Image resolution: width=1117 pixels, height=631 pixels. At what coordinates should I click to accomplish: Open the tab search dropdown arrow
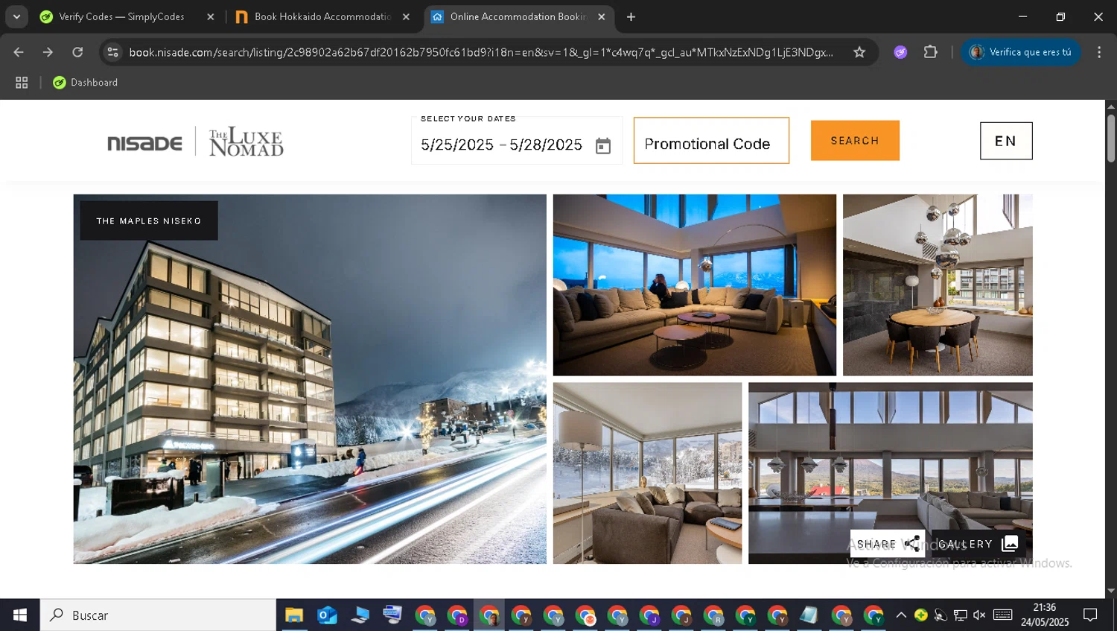pos(16,16)
